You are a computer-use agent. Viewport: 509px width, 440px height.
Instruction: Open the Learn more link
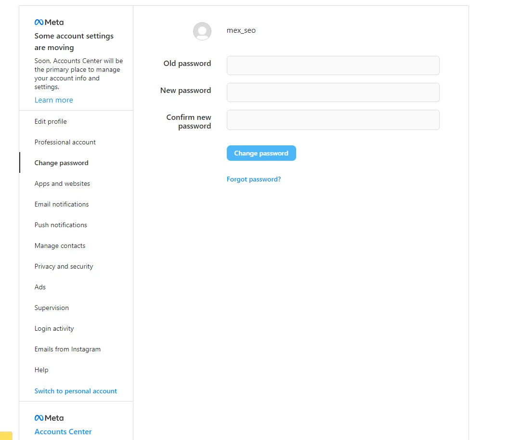54,100
